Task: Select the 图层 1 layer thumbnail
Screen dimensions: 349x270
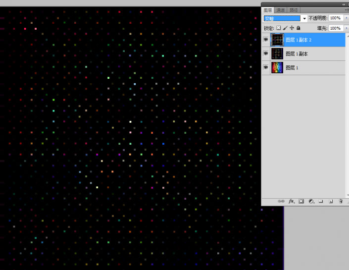Action: 277,67
